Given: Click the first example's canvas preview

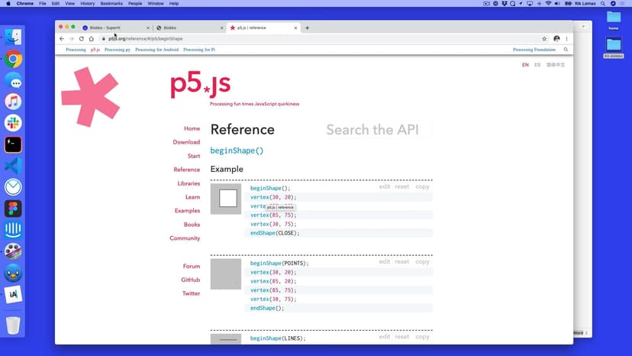Looking at the screenshot, I should pyautogui.click(x=226, y=199).
